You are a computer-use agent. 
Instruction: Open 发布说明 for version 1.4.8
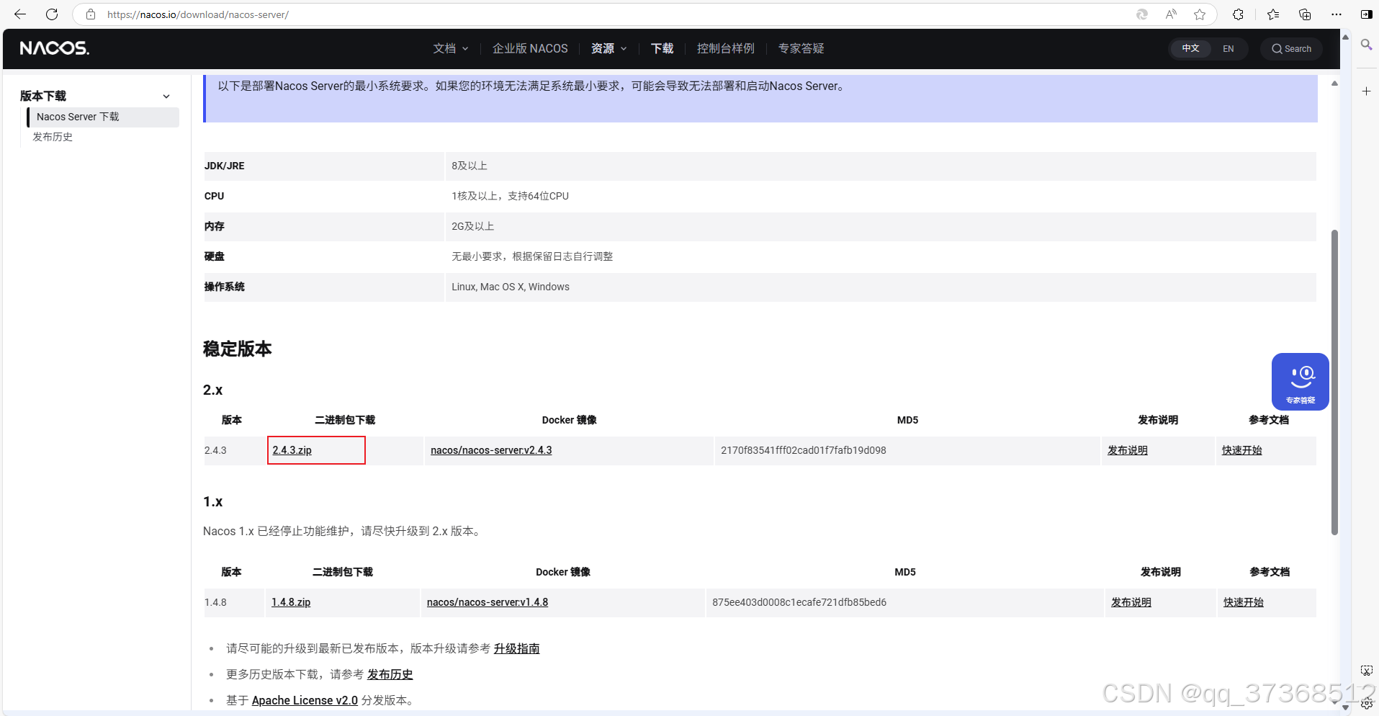[1131, 602]
